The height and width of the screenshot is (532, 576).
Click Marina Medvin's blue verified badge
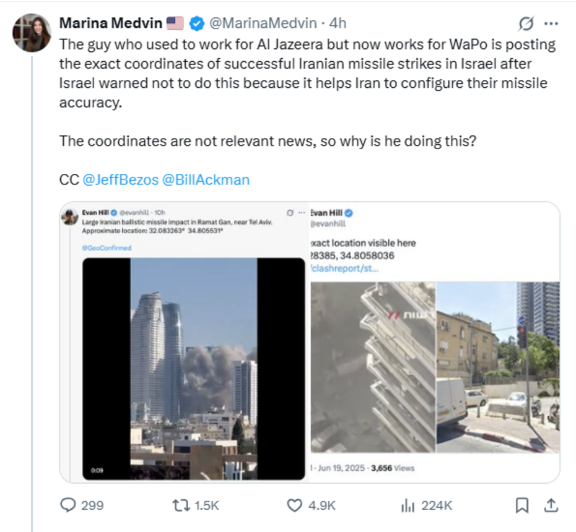click(197, 24)
